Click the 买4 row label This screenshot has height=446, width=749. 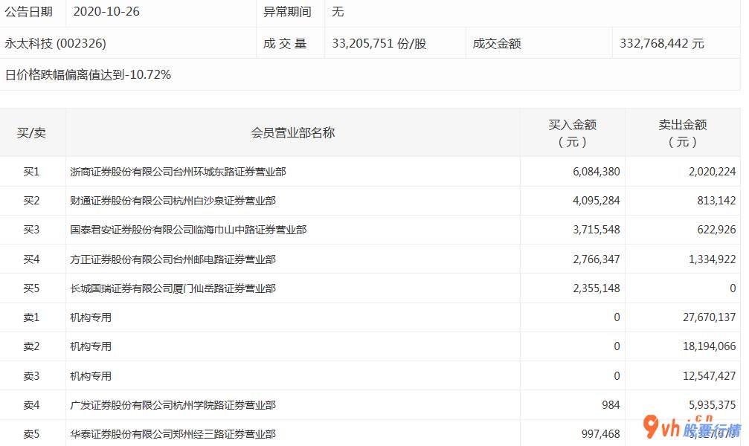31,259
